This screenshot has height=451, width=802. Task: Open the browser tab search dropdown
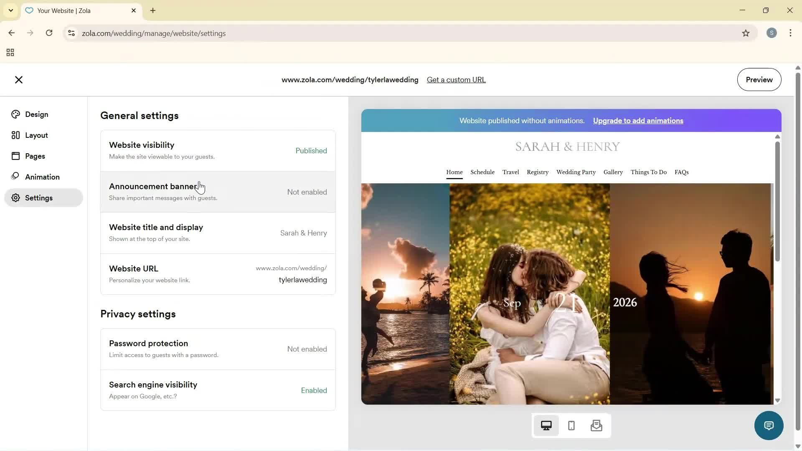click(x=10, y=10)
